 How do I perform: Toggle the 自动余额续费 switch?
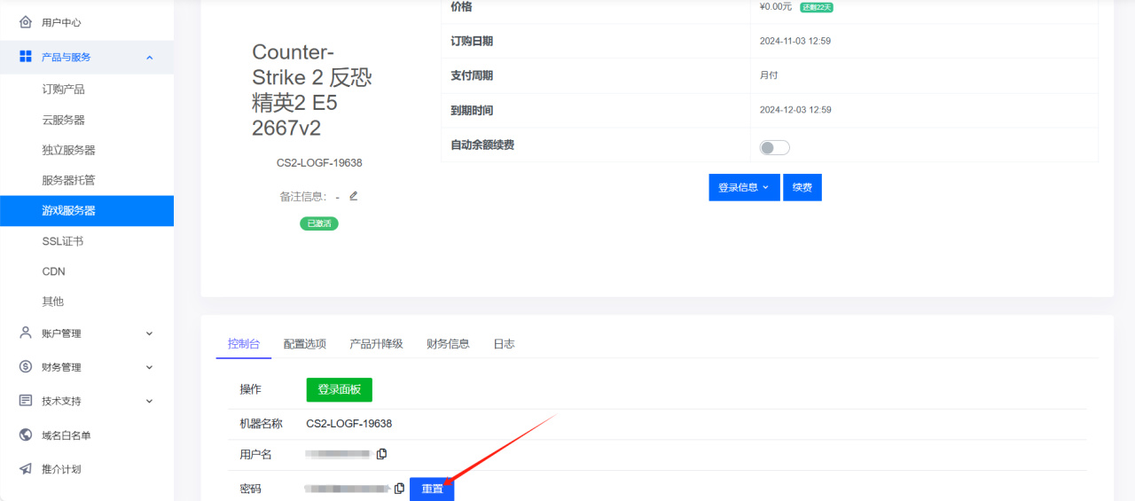click(x=775, y=147)
